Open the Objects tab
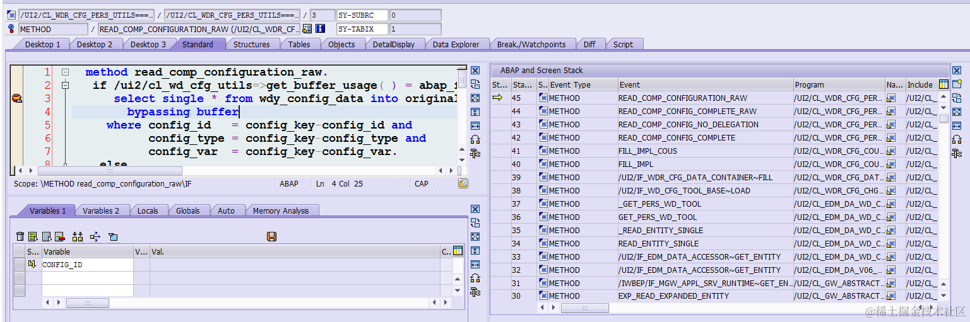This screenshot has height=322, width=970. [341, 44]
